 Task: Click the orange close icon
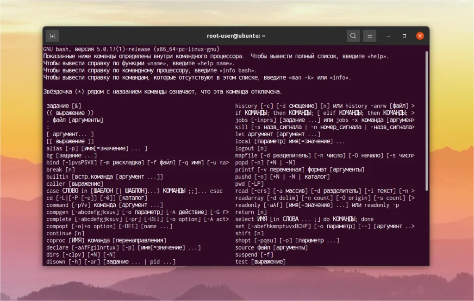tap(420, 36)
